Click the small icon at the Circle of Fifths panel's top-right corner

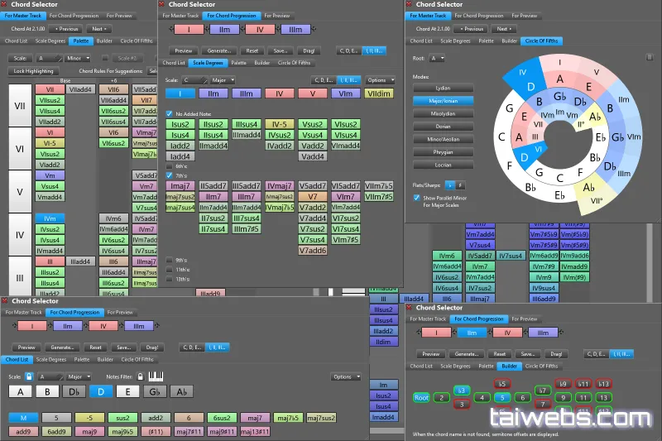pyautogui.click(x=650, y=57)
